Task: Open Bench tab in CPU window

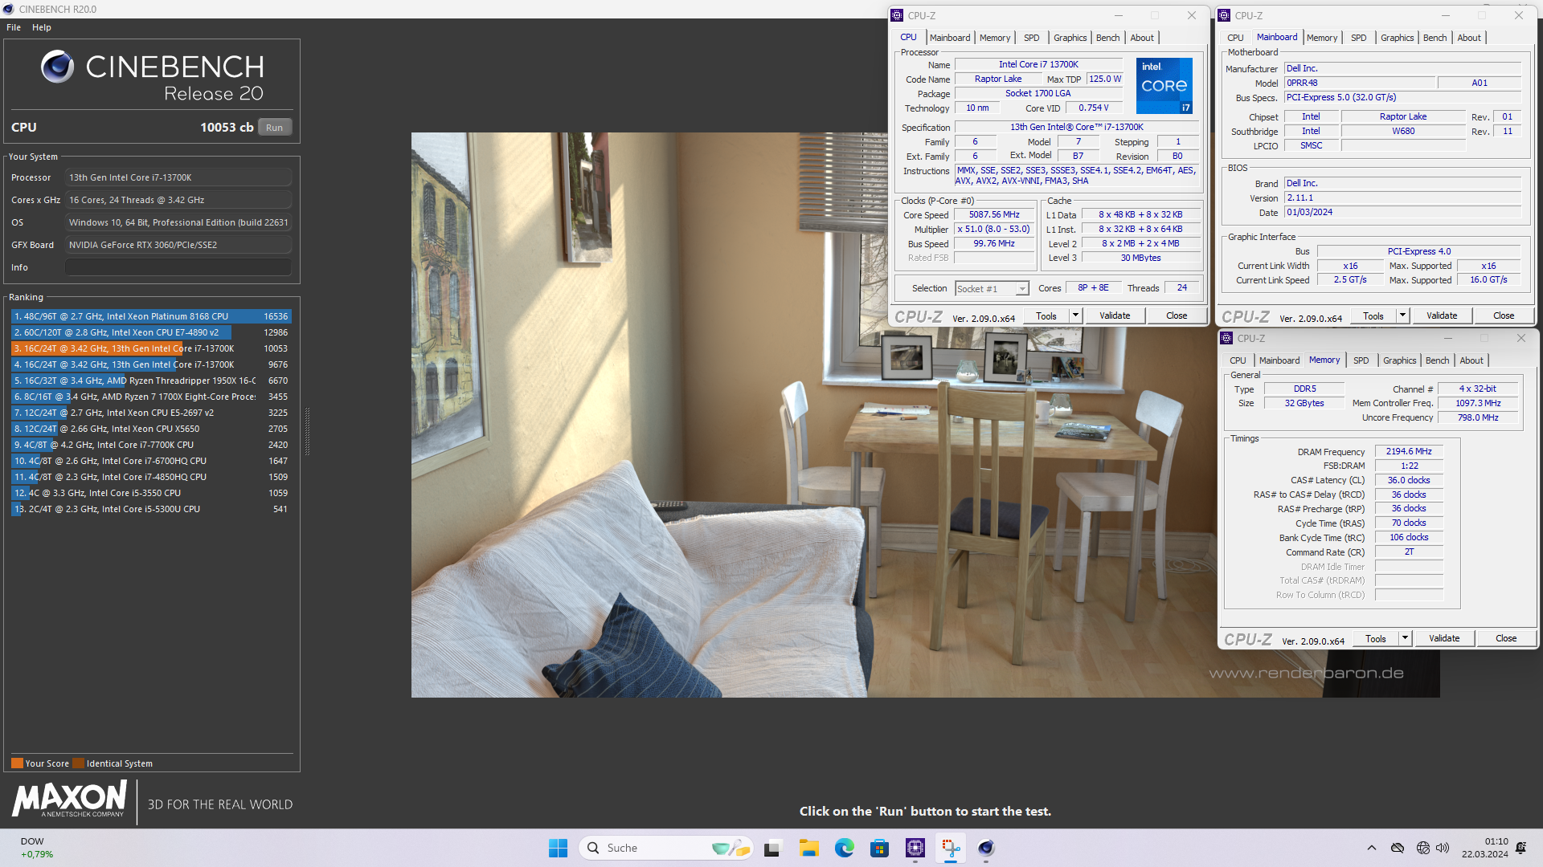Action: pos(1107,38)
